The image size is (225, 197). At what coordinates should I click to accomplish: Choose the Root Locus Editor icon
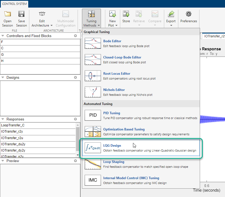pos(93,76)
